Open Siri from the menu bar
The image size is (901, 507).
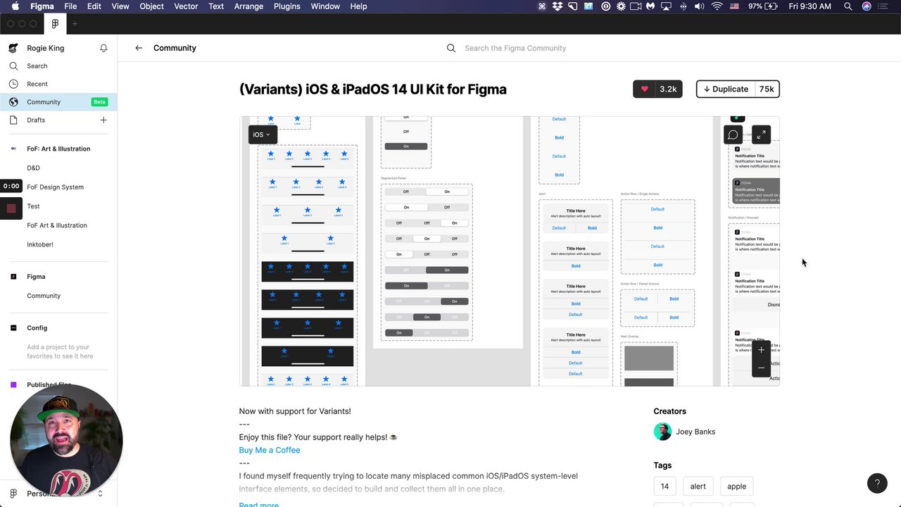(867, 6)
